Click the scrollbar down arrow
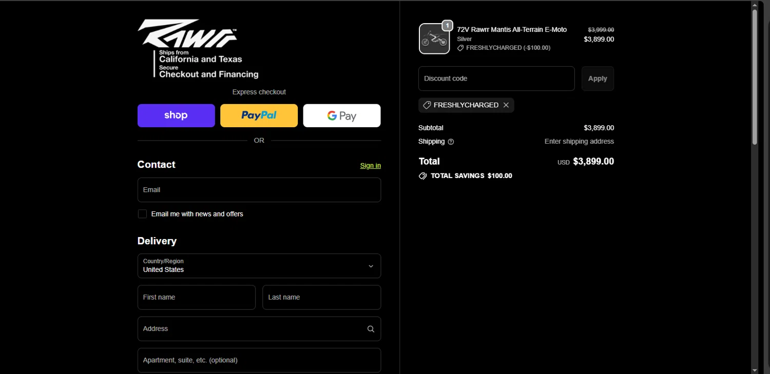The image size is (770, 374). tap(755, 370)
